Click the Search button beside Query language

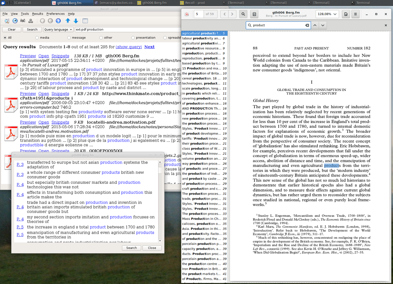click(32, 30)
